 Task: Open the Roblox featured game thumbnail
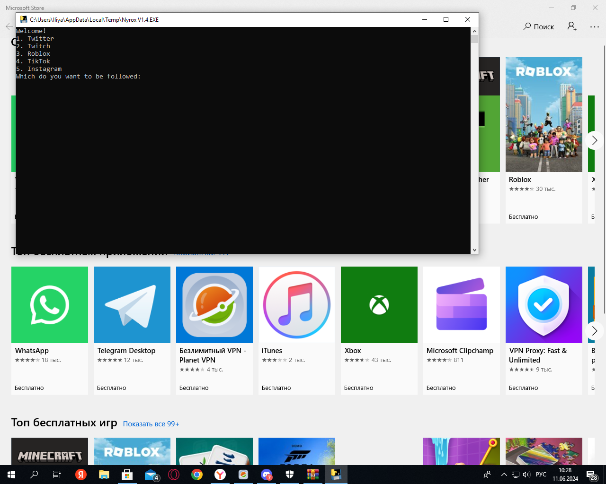544,115
